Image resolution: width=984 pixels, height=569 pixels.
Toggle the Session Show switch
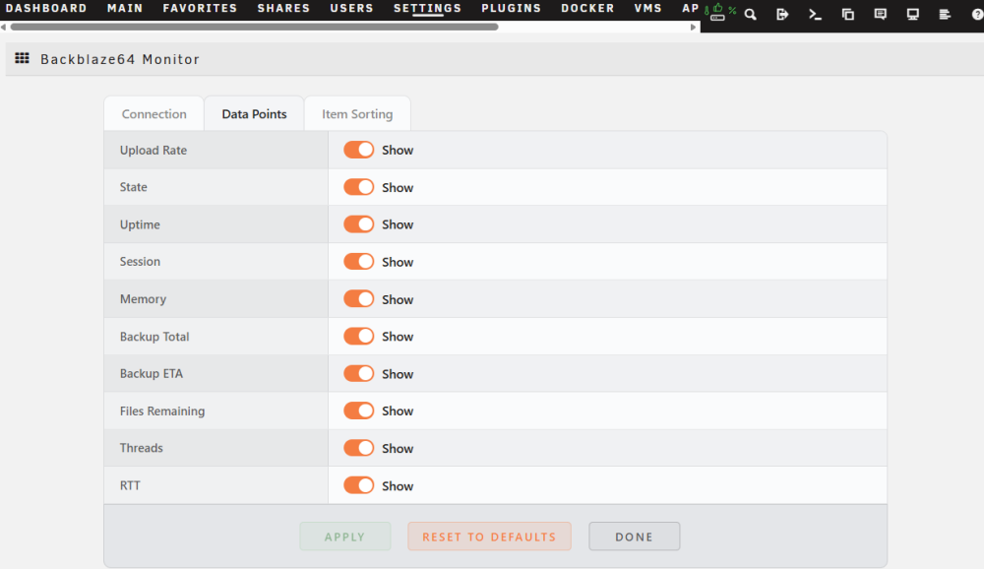(358, 261)
